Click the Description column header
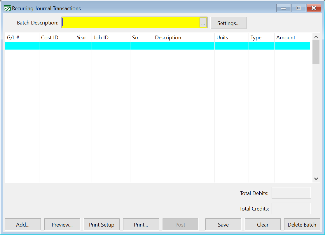The width and height of the screenshot is (325, 235). pos(184,38)
